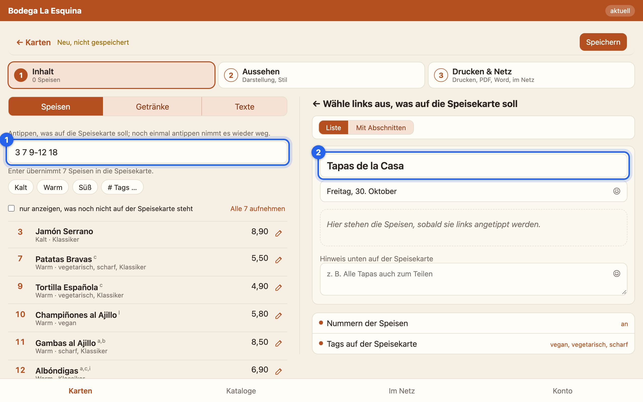The width and height of the screenshot is (643, 402).
Task: Click the aktuell badge in header
Action: pyautogui.click(x=620, y=11)
